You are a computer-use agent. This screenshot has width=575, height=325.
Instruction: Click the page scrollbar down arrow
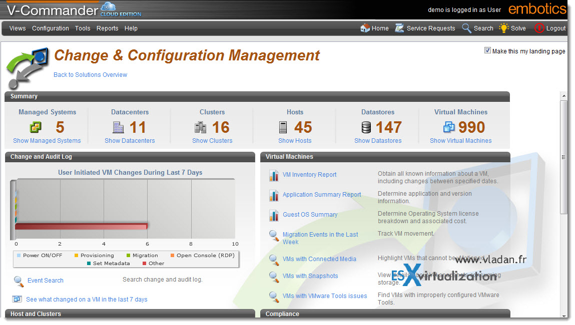click(564, 316)
